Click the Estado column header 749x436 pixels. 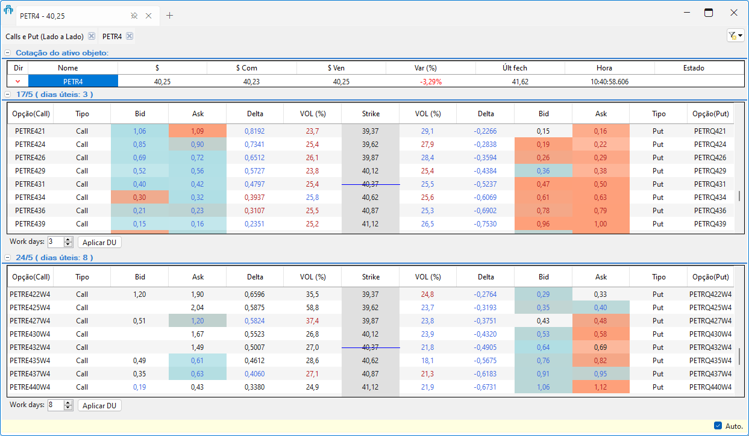[699, 68]
